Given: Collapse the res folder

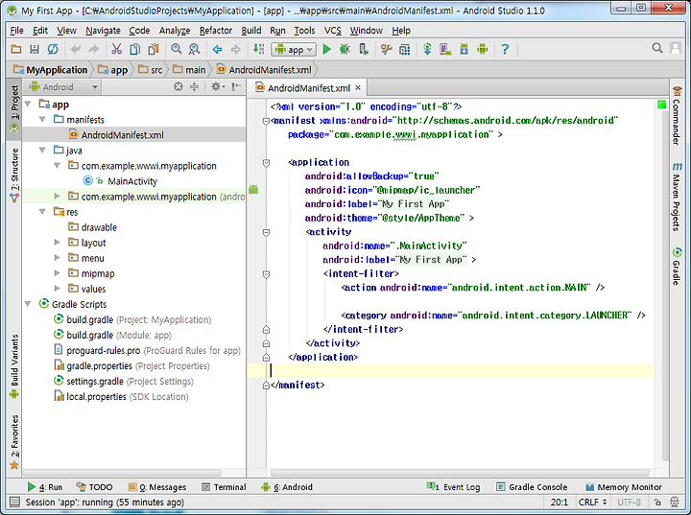Looking at the screenshot, I should tap(43, 212).
